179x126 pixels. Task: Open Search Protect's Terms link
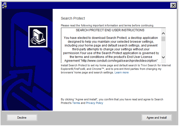(x=76, y=103)
